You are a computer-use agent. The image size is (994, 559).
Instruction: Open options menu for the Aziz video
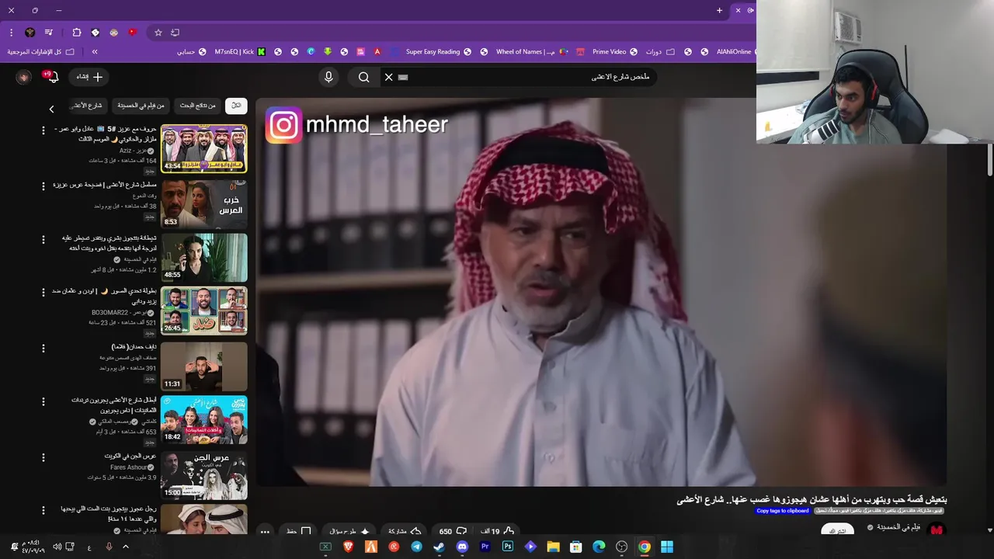point(43,130)
